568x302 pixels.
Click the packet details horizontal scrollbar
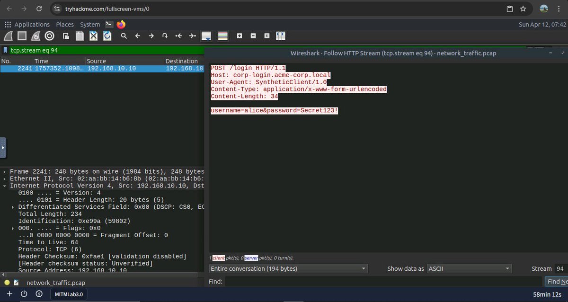(102, 275)
